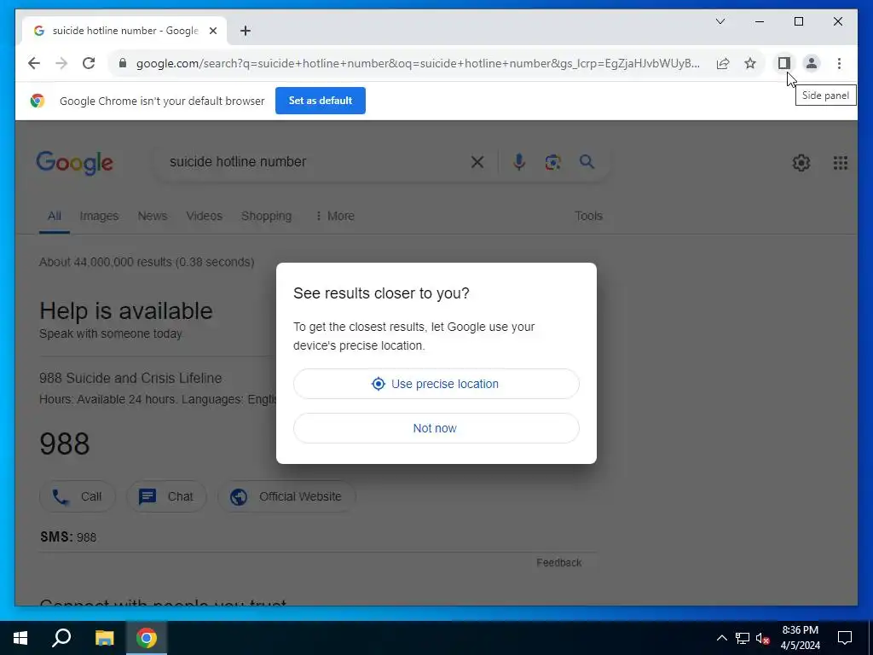Reload the current page
Viewport: 873px width, 655px height.
coord(89,63)
